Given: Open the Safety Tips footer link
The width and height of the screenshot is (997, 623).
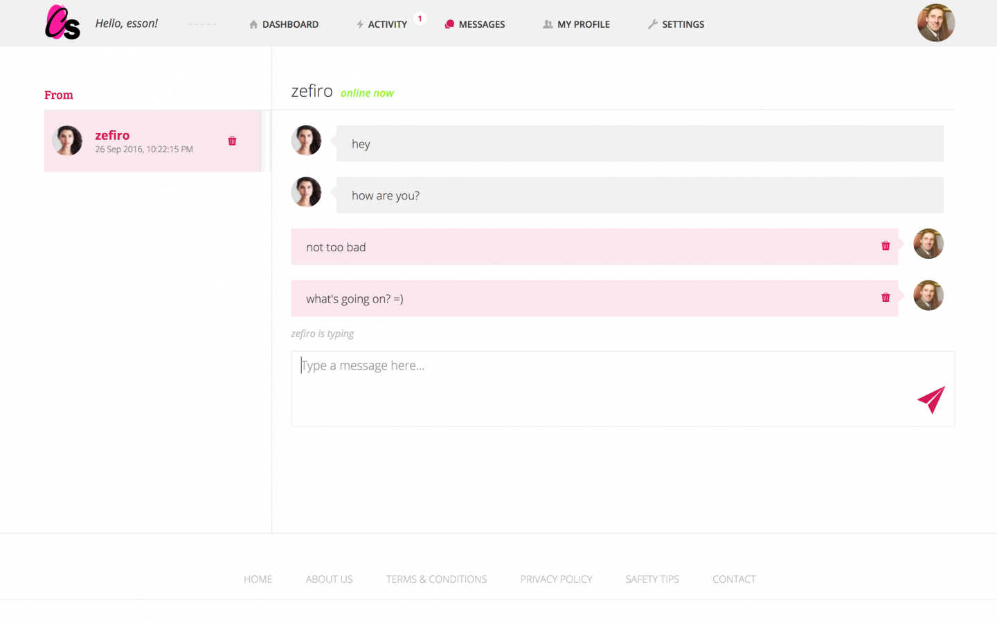Looking at the screenshot, I should coord(652,579).
